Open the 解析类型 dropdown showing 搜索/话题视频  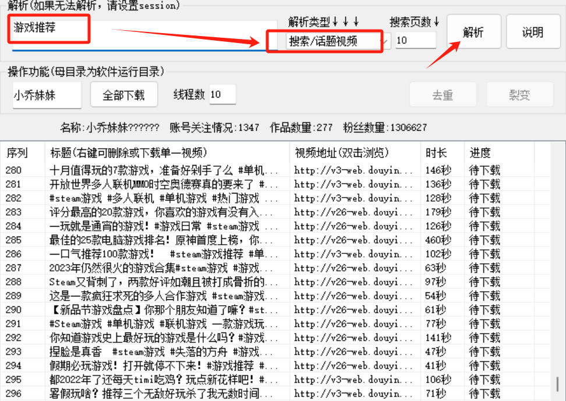click(x=338, y=41)
